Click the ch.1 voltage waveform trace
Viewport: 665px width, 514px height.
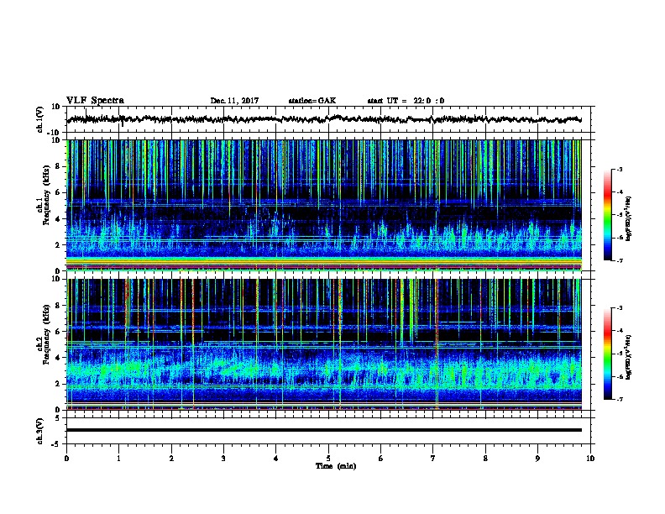coord(324,119)
